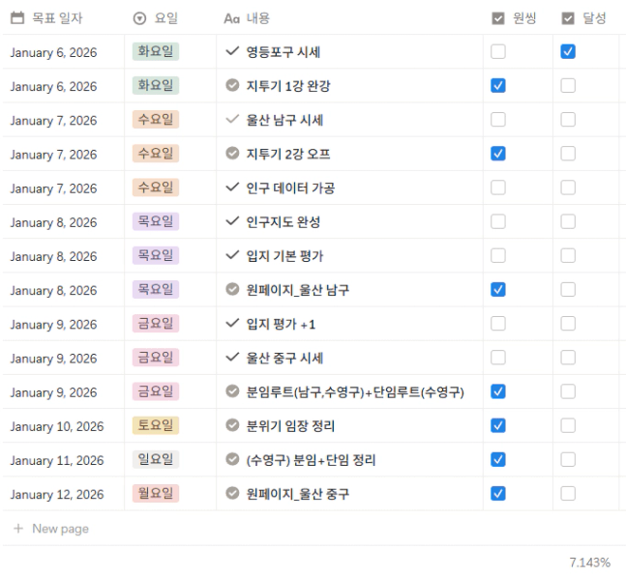The image size is (626, 577).
Task: Open the 화요일 tag for 영등포구 시세
Action: point(156,51)
